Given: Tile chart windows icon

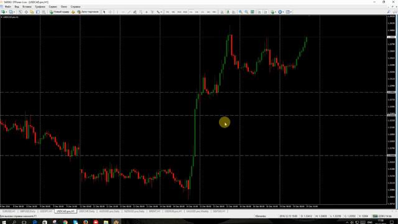Looking at the screenshot, I should [x=252, y=12].
